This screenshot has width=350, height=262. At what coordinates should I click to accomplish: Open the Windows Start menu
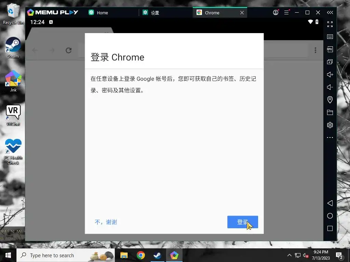click(8, 255)
